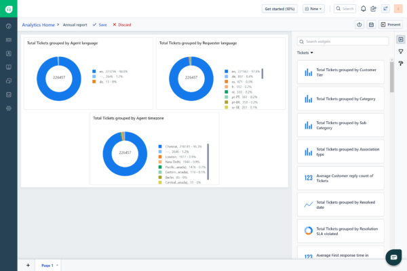Viewport: 407px width, 271px height.
Task: Open the filter funnel panel icon
Action: pos(401,51)
